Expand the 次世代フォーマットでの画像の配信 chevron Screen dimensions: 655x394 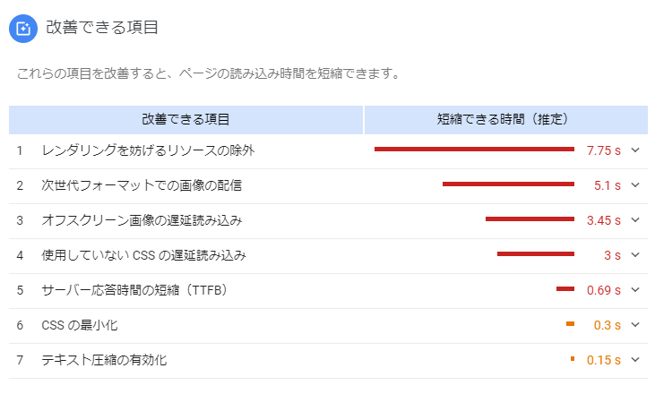tap(635, 185)
